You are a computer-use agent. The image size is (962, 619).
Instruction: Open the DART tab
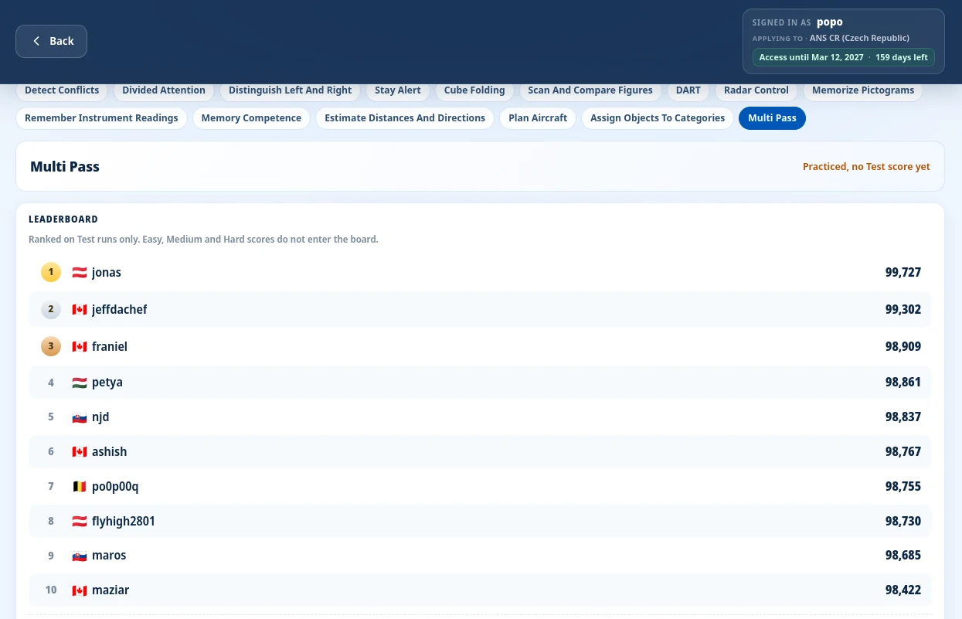coord(688,90)
